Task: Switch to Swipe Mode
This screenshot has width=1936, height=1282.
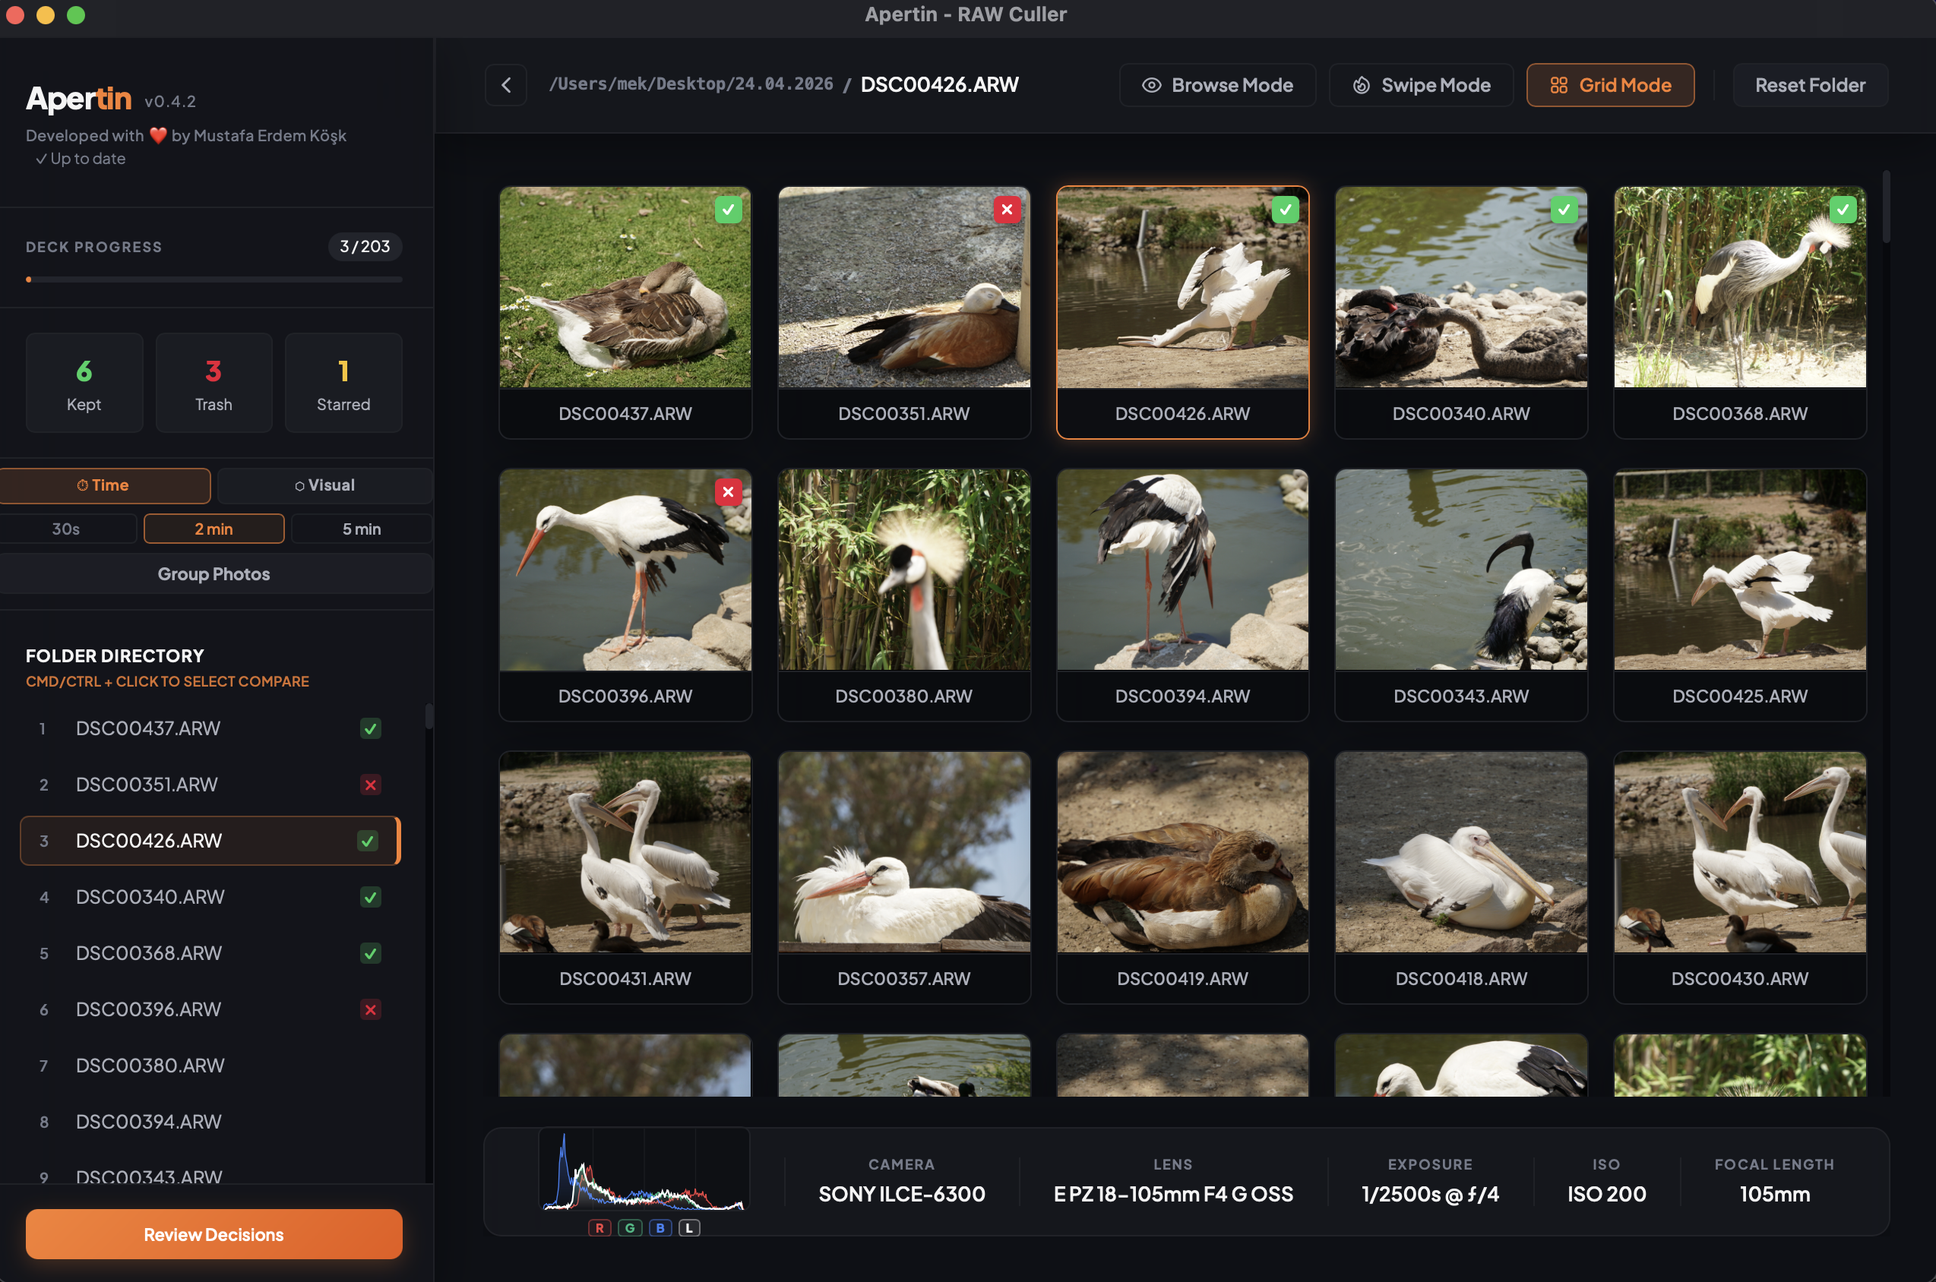Action: click(1421, 85)
